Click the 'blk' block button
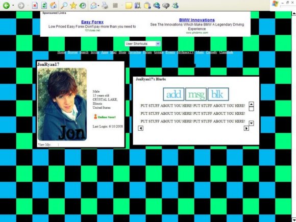The image size is (296, 222). point(218,94)
